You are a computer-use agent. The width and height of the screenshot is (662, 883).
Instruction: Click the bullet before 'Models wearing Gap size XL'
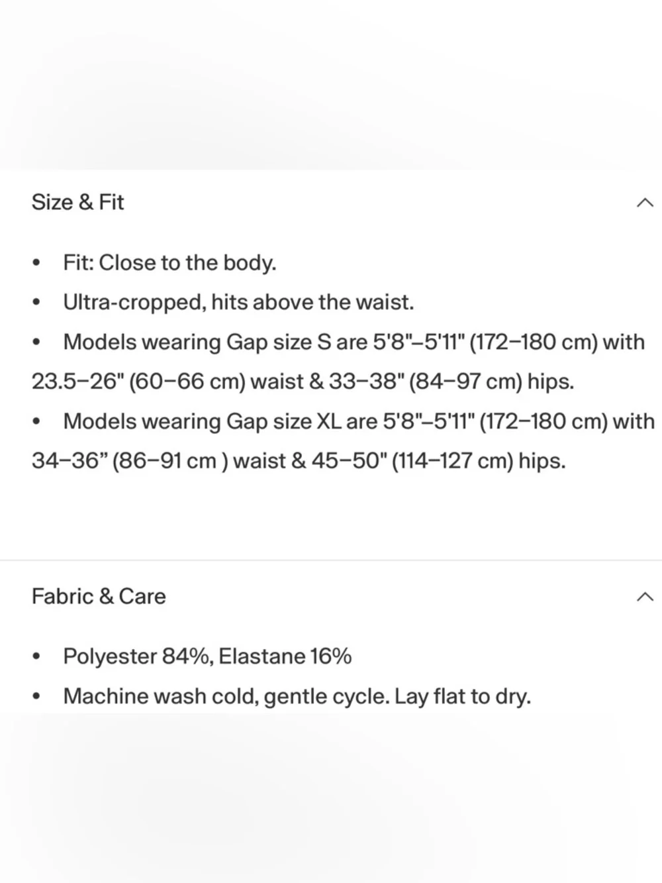pos(36,423)
